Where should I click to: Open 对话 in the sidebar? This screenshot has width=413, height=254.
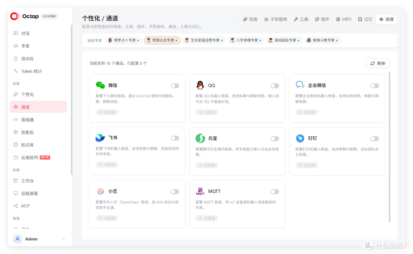tap(39, 33)
